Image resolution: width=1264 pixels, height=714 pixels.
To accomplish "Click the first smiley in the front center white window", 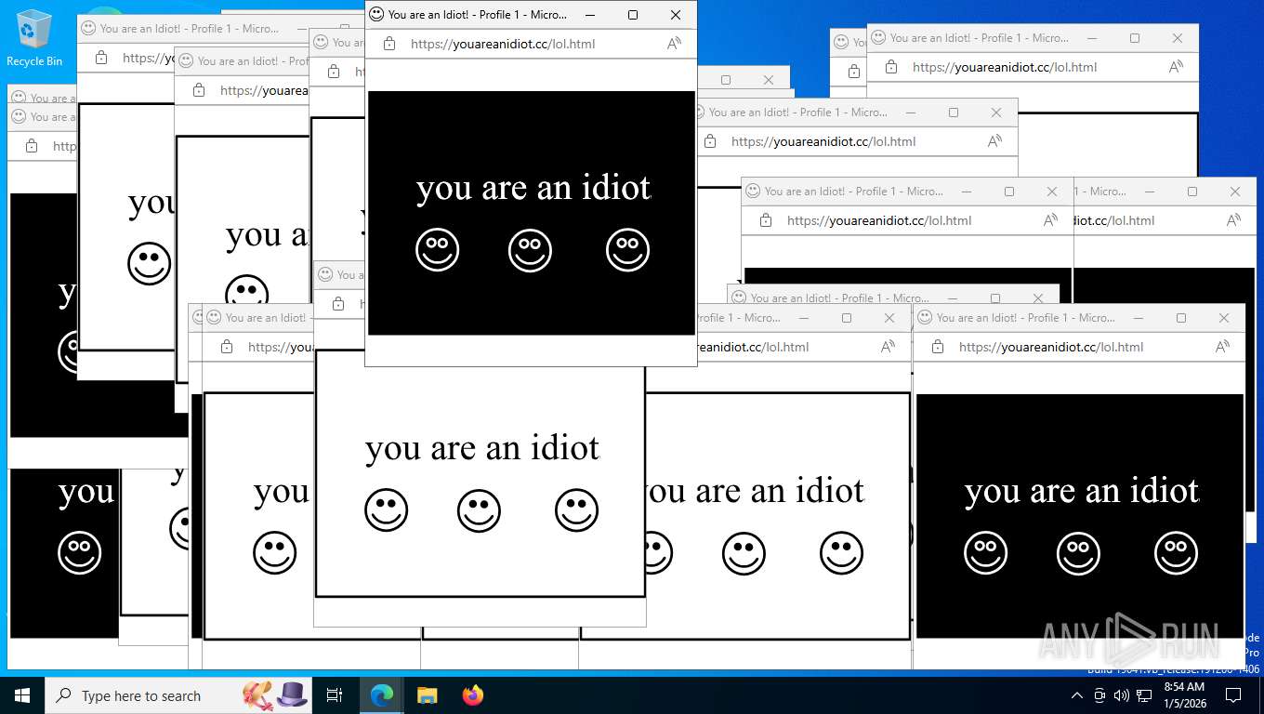I will (387, 510).
